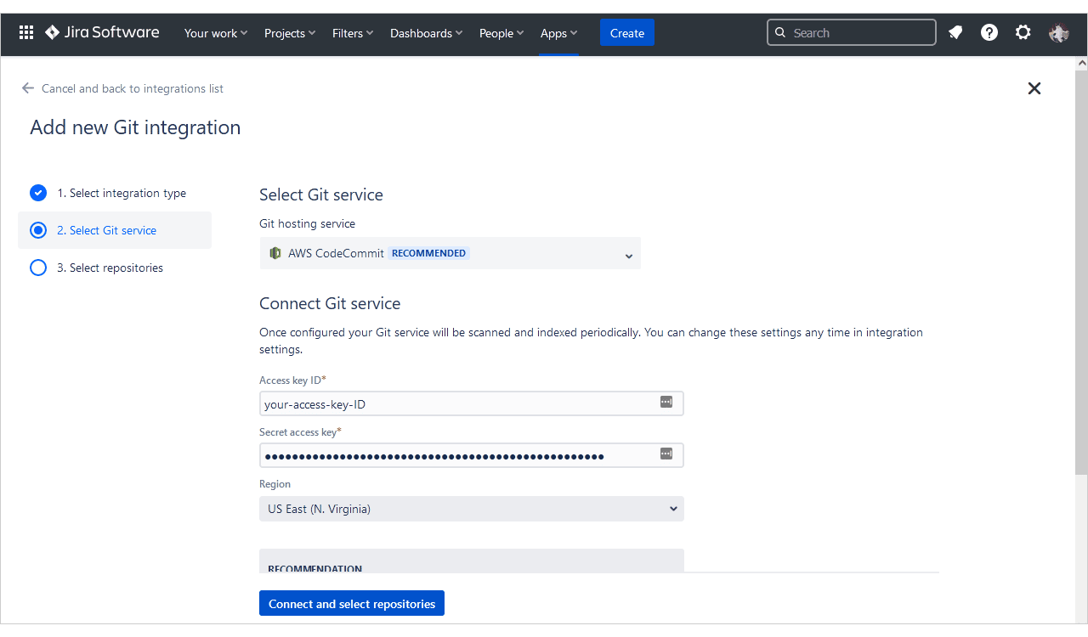
Task: Click Connect and select repositories button
Action: [351, 604]
